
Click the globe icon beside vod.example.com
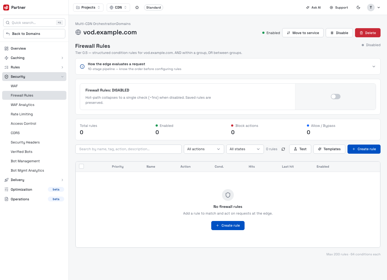[78, 32]
